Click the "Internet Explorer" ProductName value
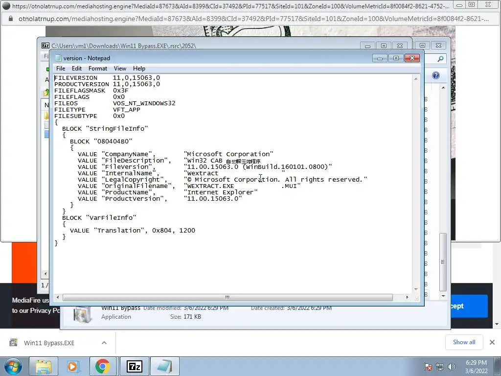 click(x=221, y=192)
